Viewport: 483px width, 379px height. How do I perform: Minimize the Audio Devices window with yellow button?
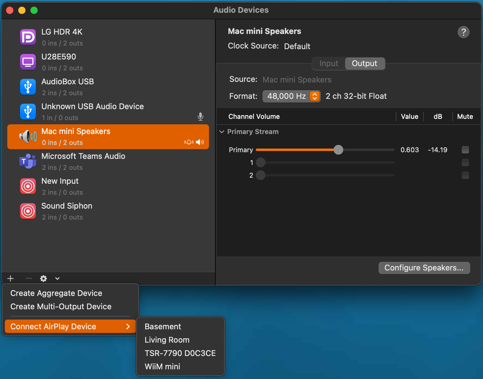pos(22,10)
